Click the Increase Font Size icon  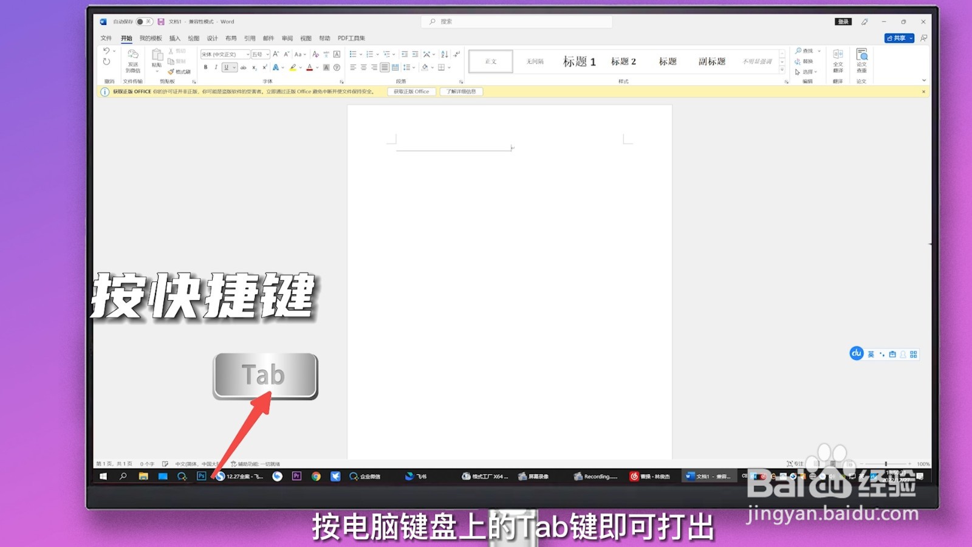click(x=276, y=54)
